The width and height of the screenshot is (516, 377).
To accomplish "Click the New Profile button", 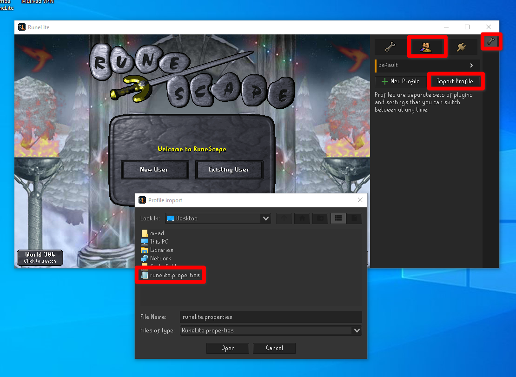I will point(401,81).
